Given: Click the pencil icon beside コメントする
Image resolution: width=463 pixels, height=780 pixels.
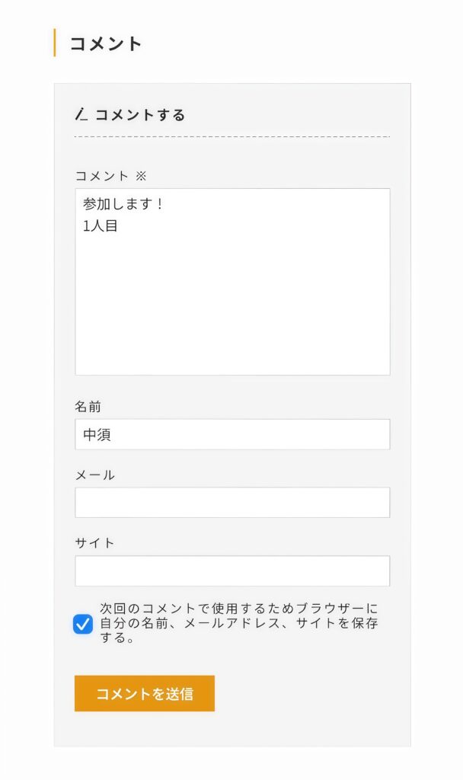Looking at the screenshot, I should [82, 115].
